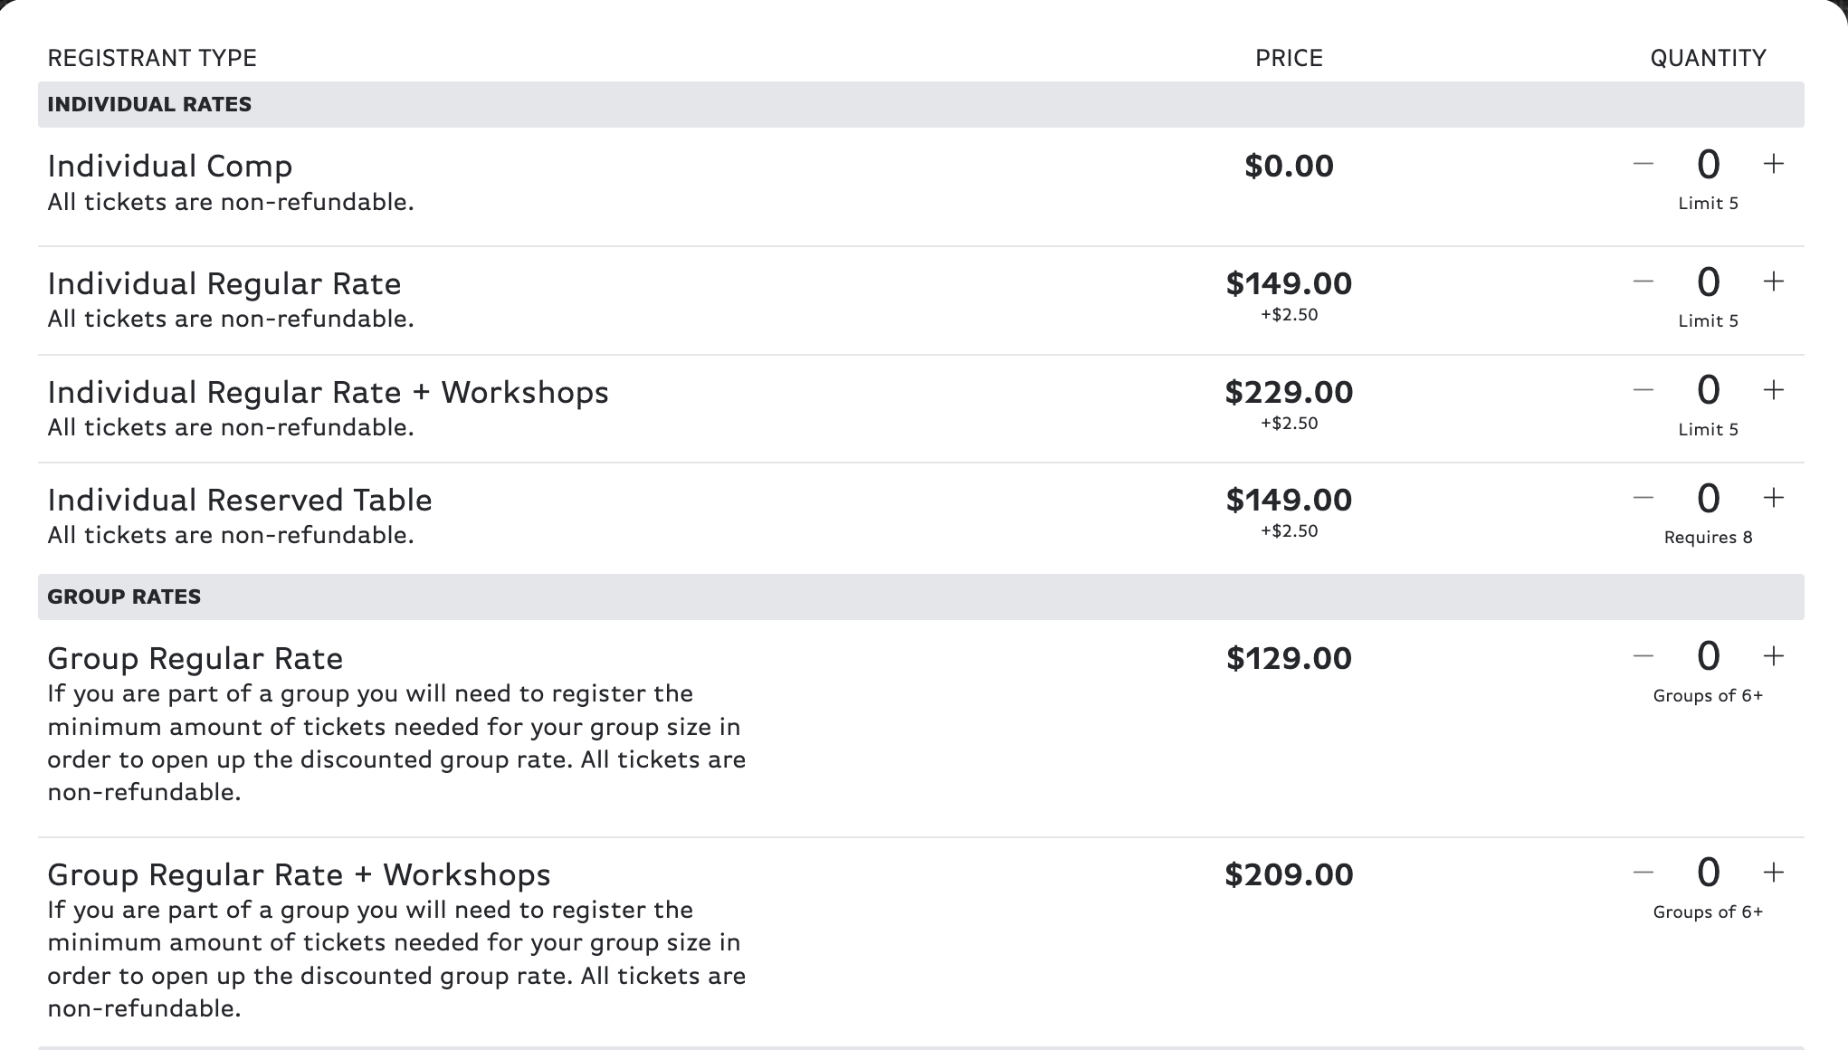Click the minus button for Group Regular Rate
The height and width of the screenshot is (1050, 1848).
coord(1643,656)
